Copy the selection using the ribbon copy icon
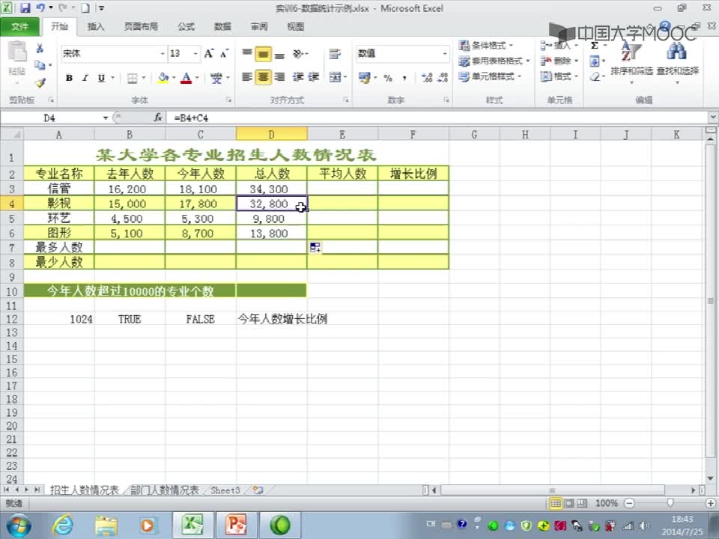 pyautogui.click(x=40, y=65)
